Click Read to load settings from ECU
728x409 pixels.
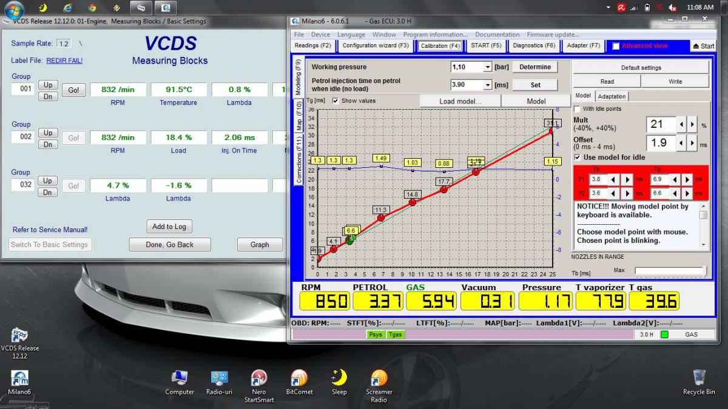click(x=607, y=81)
